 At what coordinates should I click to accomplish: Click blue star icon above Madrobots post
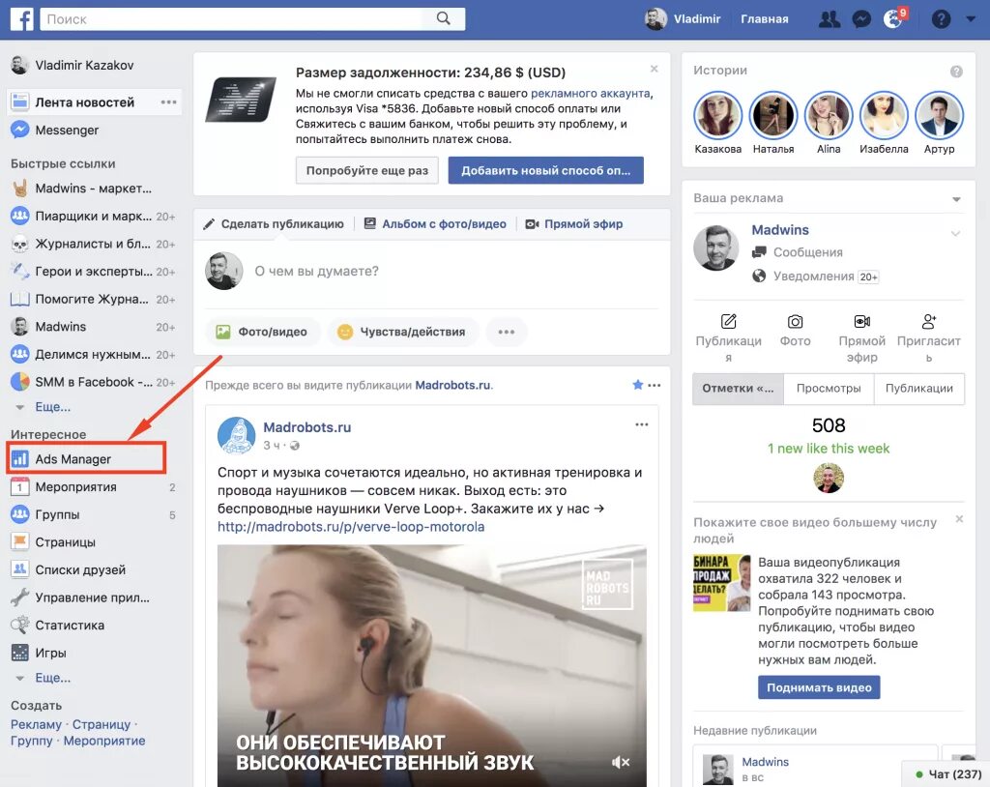(x=638, y=385)
